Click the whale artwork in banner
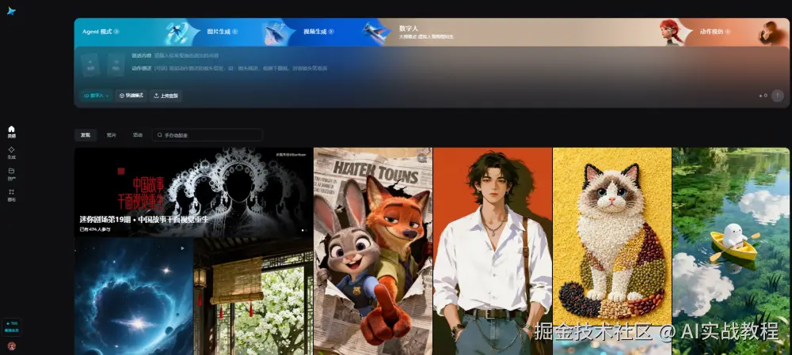The height and width of the screenshot is (355, 792). 276,32
